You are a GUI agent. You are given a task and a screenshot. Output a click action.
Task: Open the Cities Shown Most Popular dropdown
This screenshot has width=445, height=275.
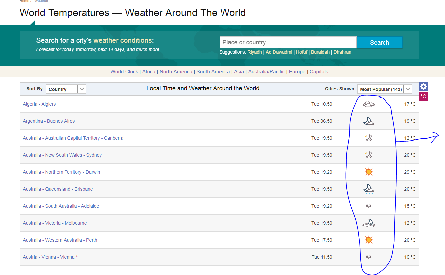coord(385,89)
